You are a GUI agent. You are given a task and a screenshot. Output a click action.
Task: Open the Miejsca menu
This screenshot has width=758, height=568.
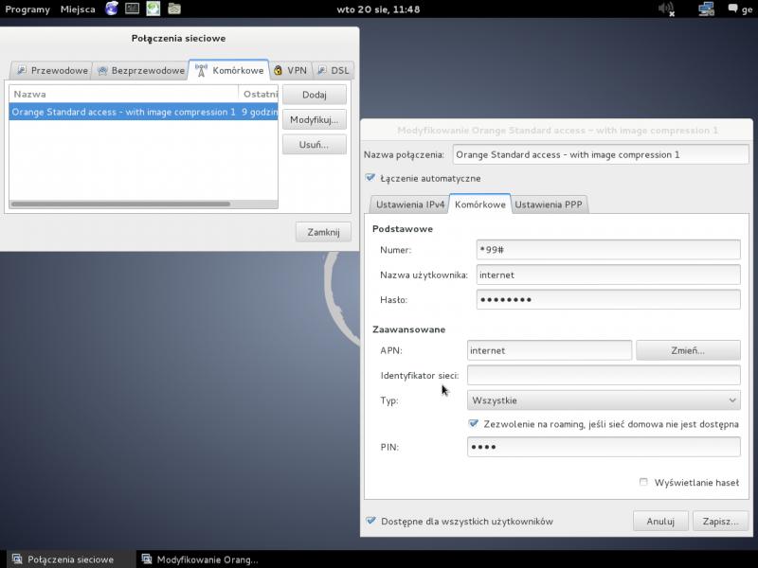[78, 9]
